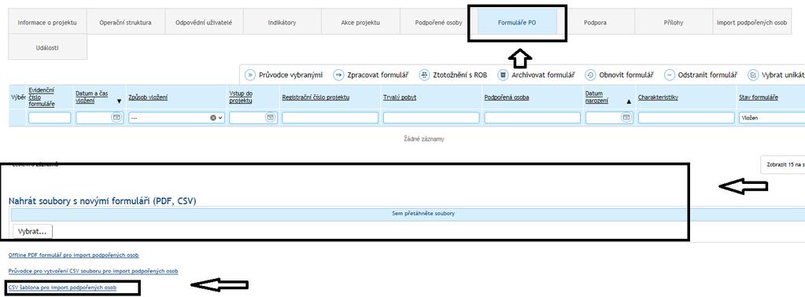The image size is (805, 297).
Task: Sort by Vstup do projektu column
Action: pos(240,97)
